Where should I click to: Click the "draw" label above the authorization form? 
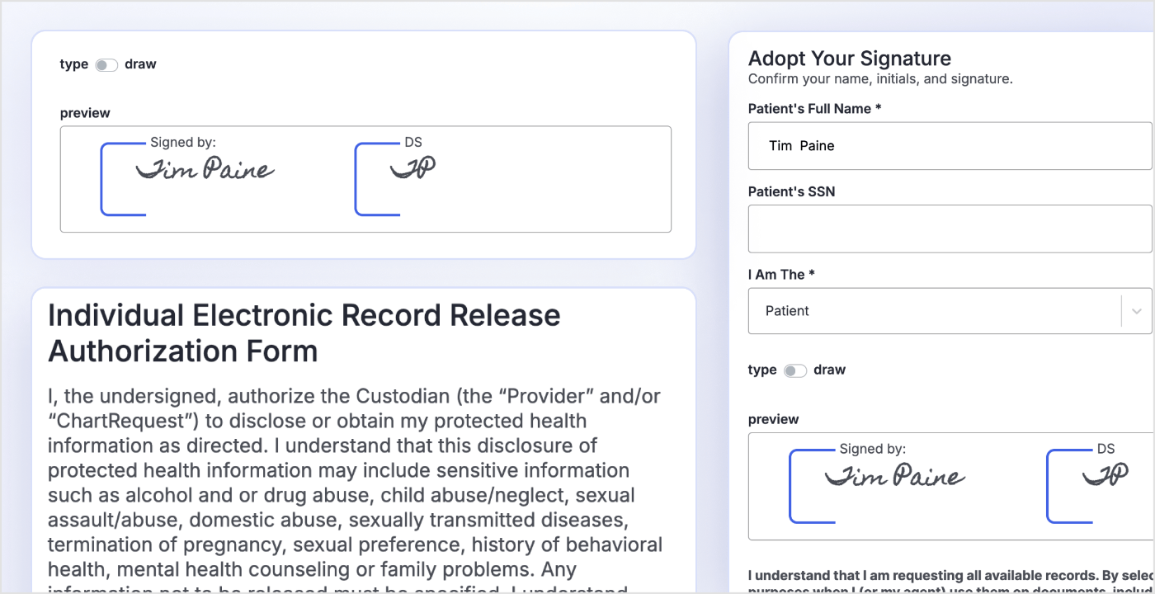coord(140,64)
